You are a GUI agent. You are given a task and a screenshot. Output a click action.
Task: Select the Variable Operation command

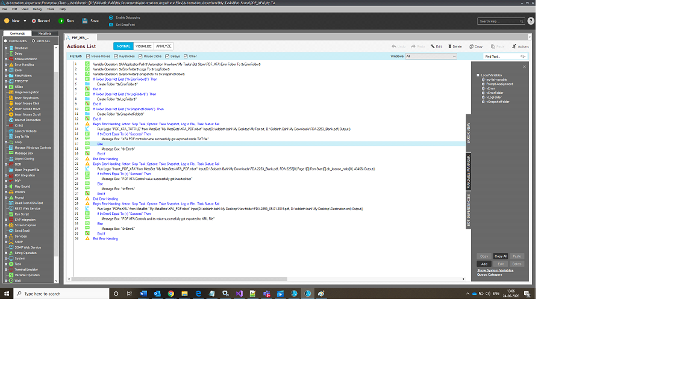coord(27,275)
